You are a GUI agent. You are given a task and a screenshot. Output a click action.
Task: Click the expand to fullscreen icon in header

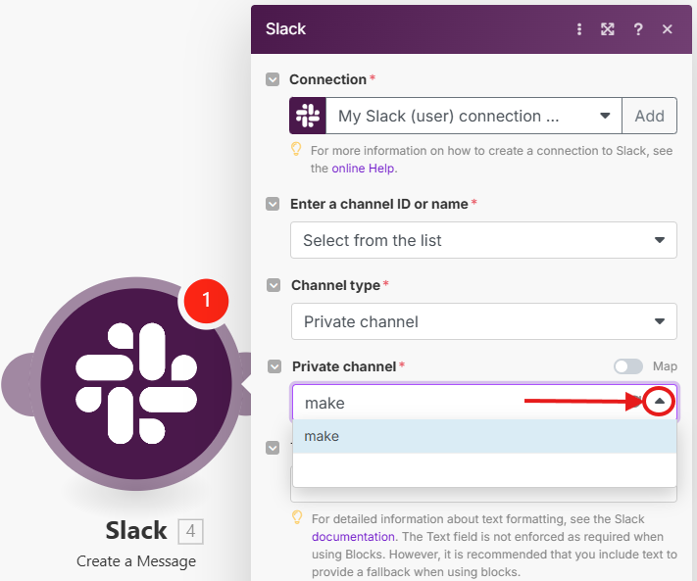click(608, 29)
